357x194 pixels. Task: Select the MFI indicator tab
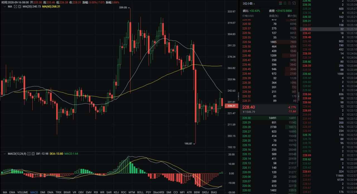tap(182, 192)
